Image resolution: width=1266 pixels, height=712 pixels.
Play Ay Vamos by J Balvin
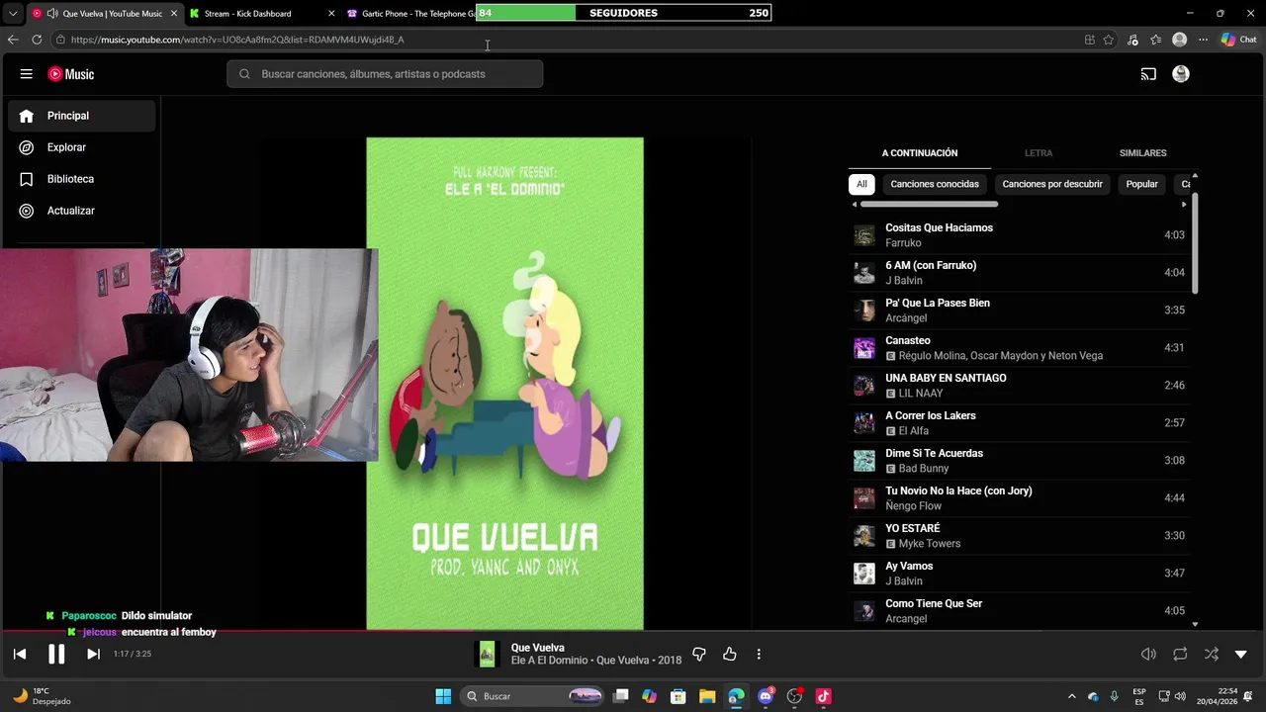pyautogui.click(x=1019, y=574)
